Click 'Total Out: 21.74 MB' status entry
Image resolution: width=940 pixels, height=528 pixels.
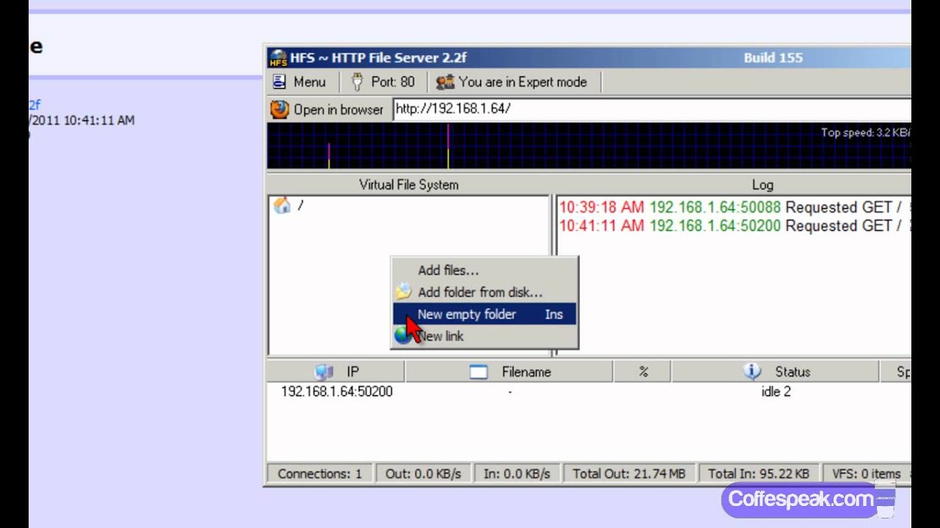[x=629, y=474]
